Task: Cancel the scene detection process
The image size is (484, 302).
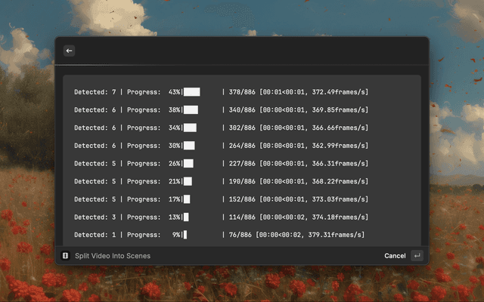Action: pos(395,256)
